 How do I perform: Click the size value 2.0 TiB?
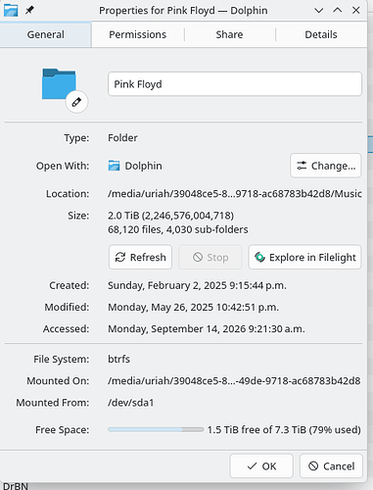pyautogui.click(x=170, y=216)
